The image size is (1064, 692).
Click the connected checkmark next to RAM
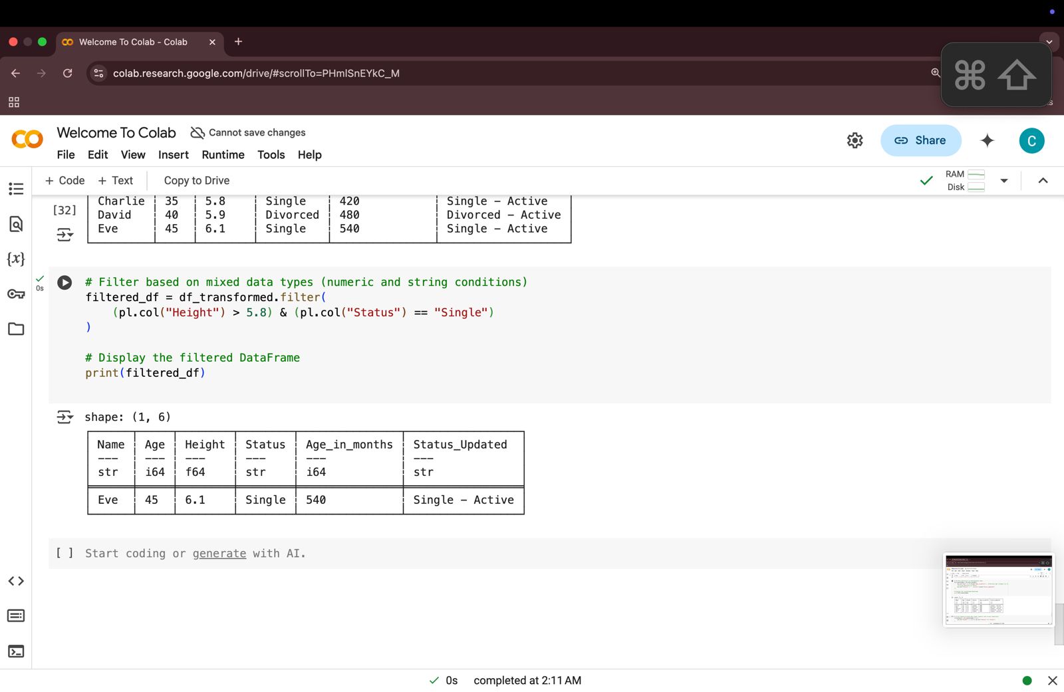point(926,181)
